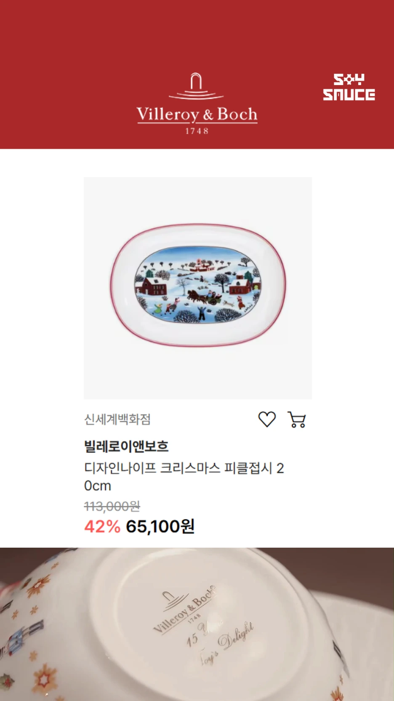394x701 pixels.
Task: Open 신세계백화점 store link
Action: pos(117,419)
